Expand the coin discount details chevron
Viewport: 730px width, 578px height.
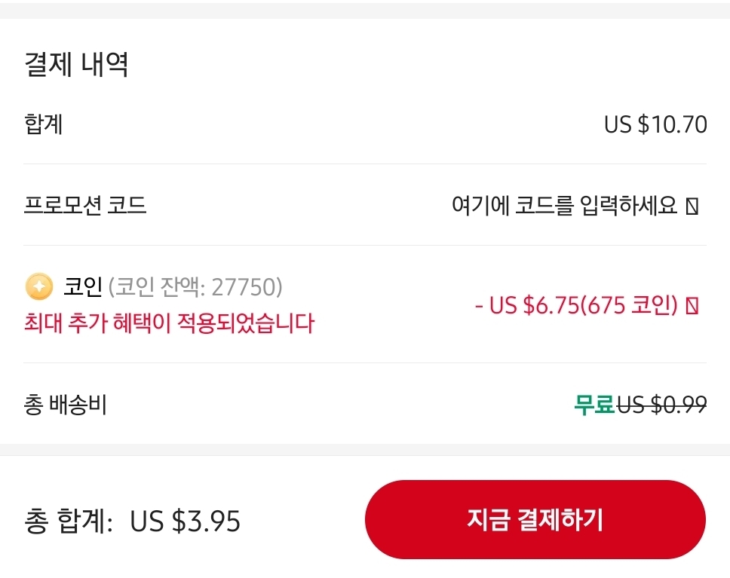(691, 306)
